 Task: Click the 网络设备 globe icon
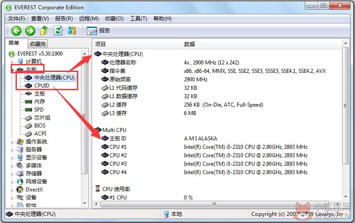(20, 182)
